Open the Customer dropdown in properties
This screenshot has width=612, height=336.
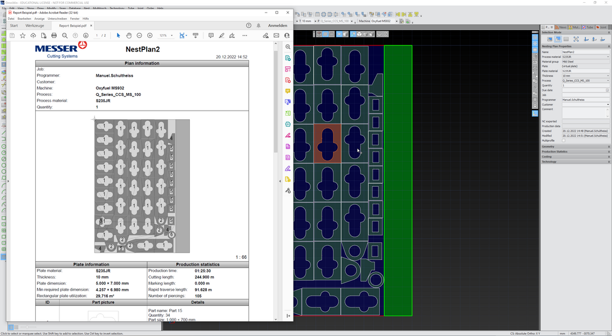pos(607,104)
